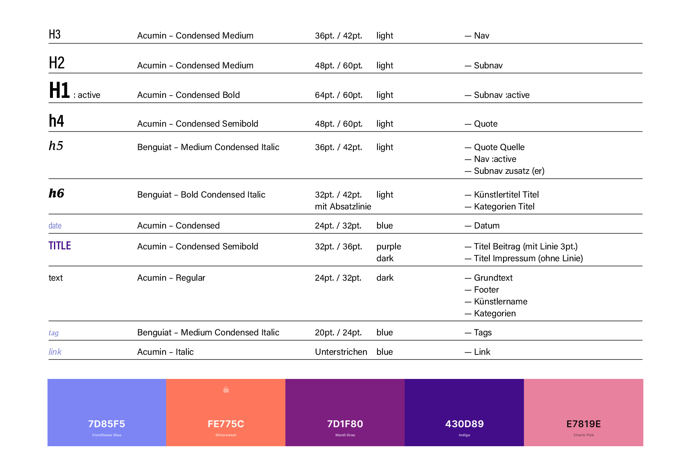The image size is (691, 475).
Task: Select the 'H1' bold heading sample
Action: 59,90
